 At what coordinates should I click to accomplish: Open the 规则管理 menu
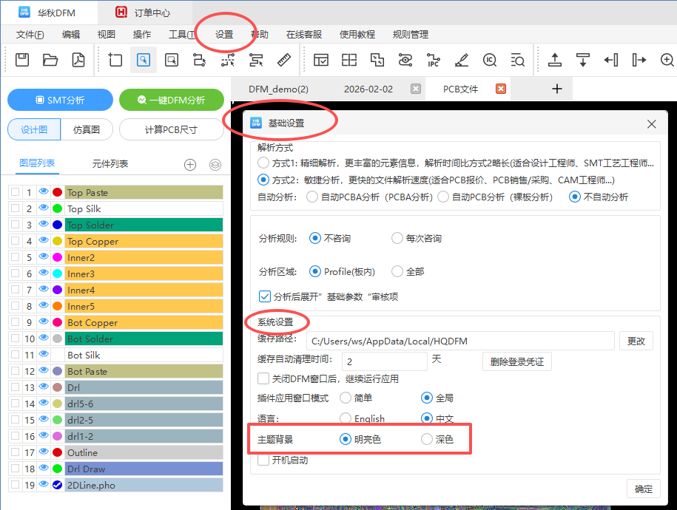pos(410,35)
